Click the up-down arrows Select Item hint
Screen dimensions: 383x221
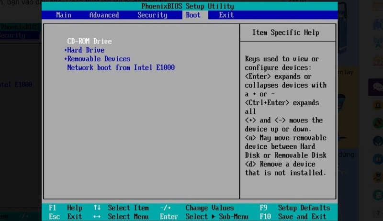click(x=121, y=208)
